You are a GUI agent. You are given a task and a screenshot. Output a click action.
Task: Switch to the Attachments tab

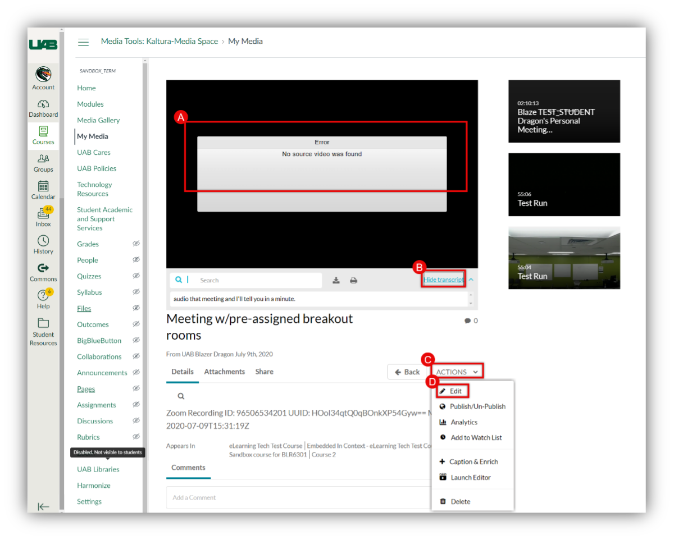[224, 371]
